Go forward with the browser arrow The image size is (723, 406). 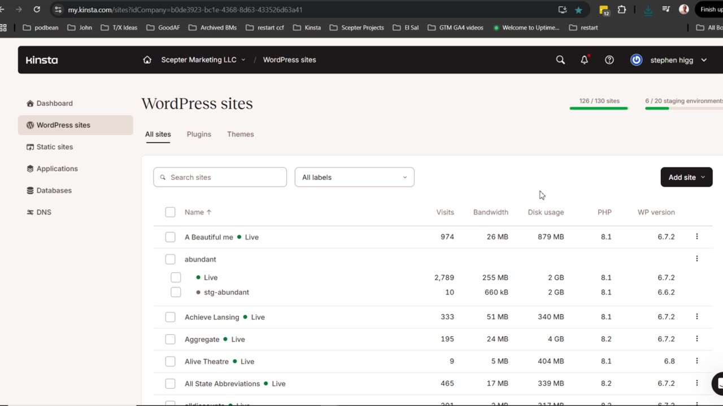point(19,10)
